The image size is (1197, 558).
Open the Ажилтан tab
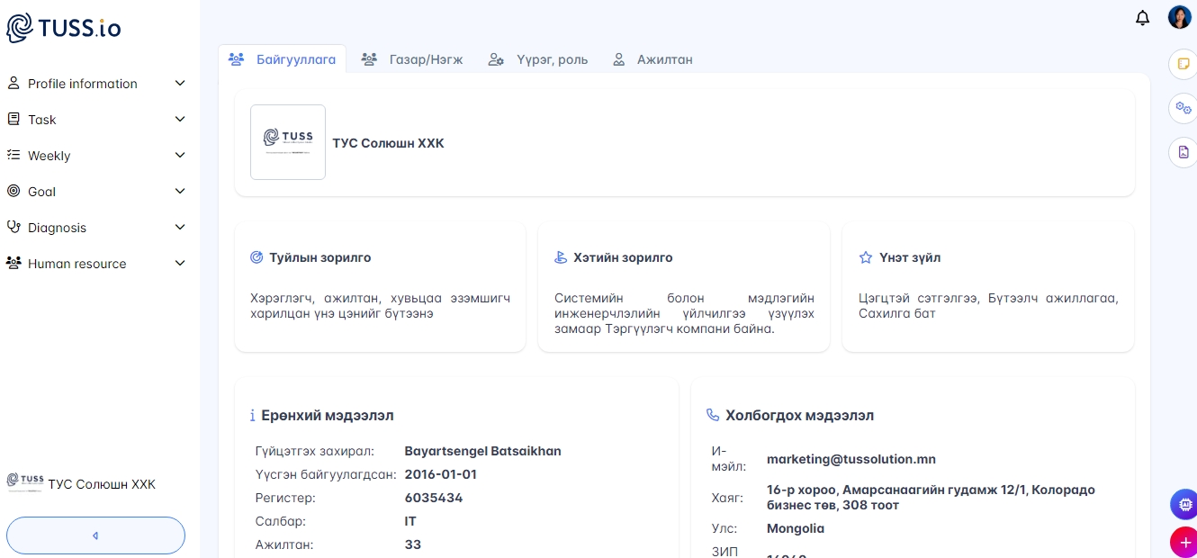point(652,59)
